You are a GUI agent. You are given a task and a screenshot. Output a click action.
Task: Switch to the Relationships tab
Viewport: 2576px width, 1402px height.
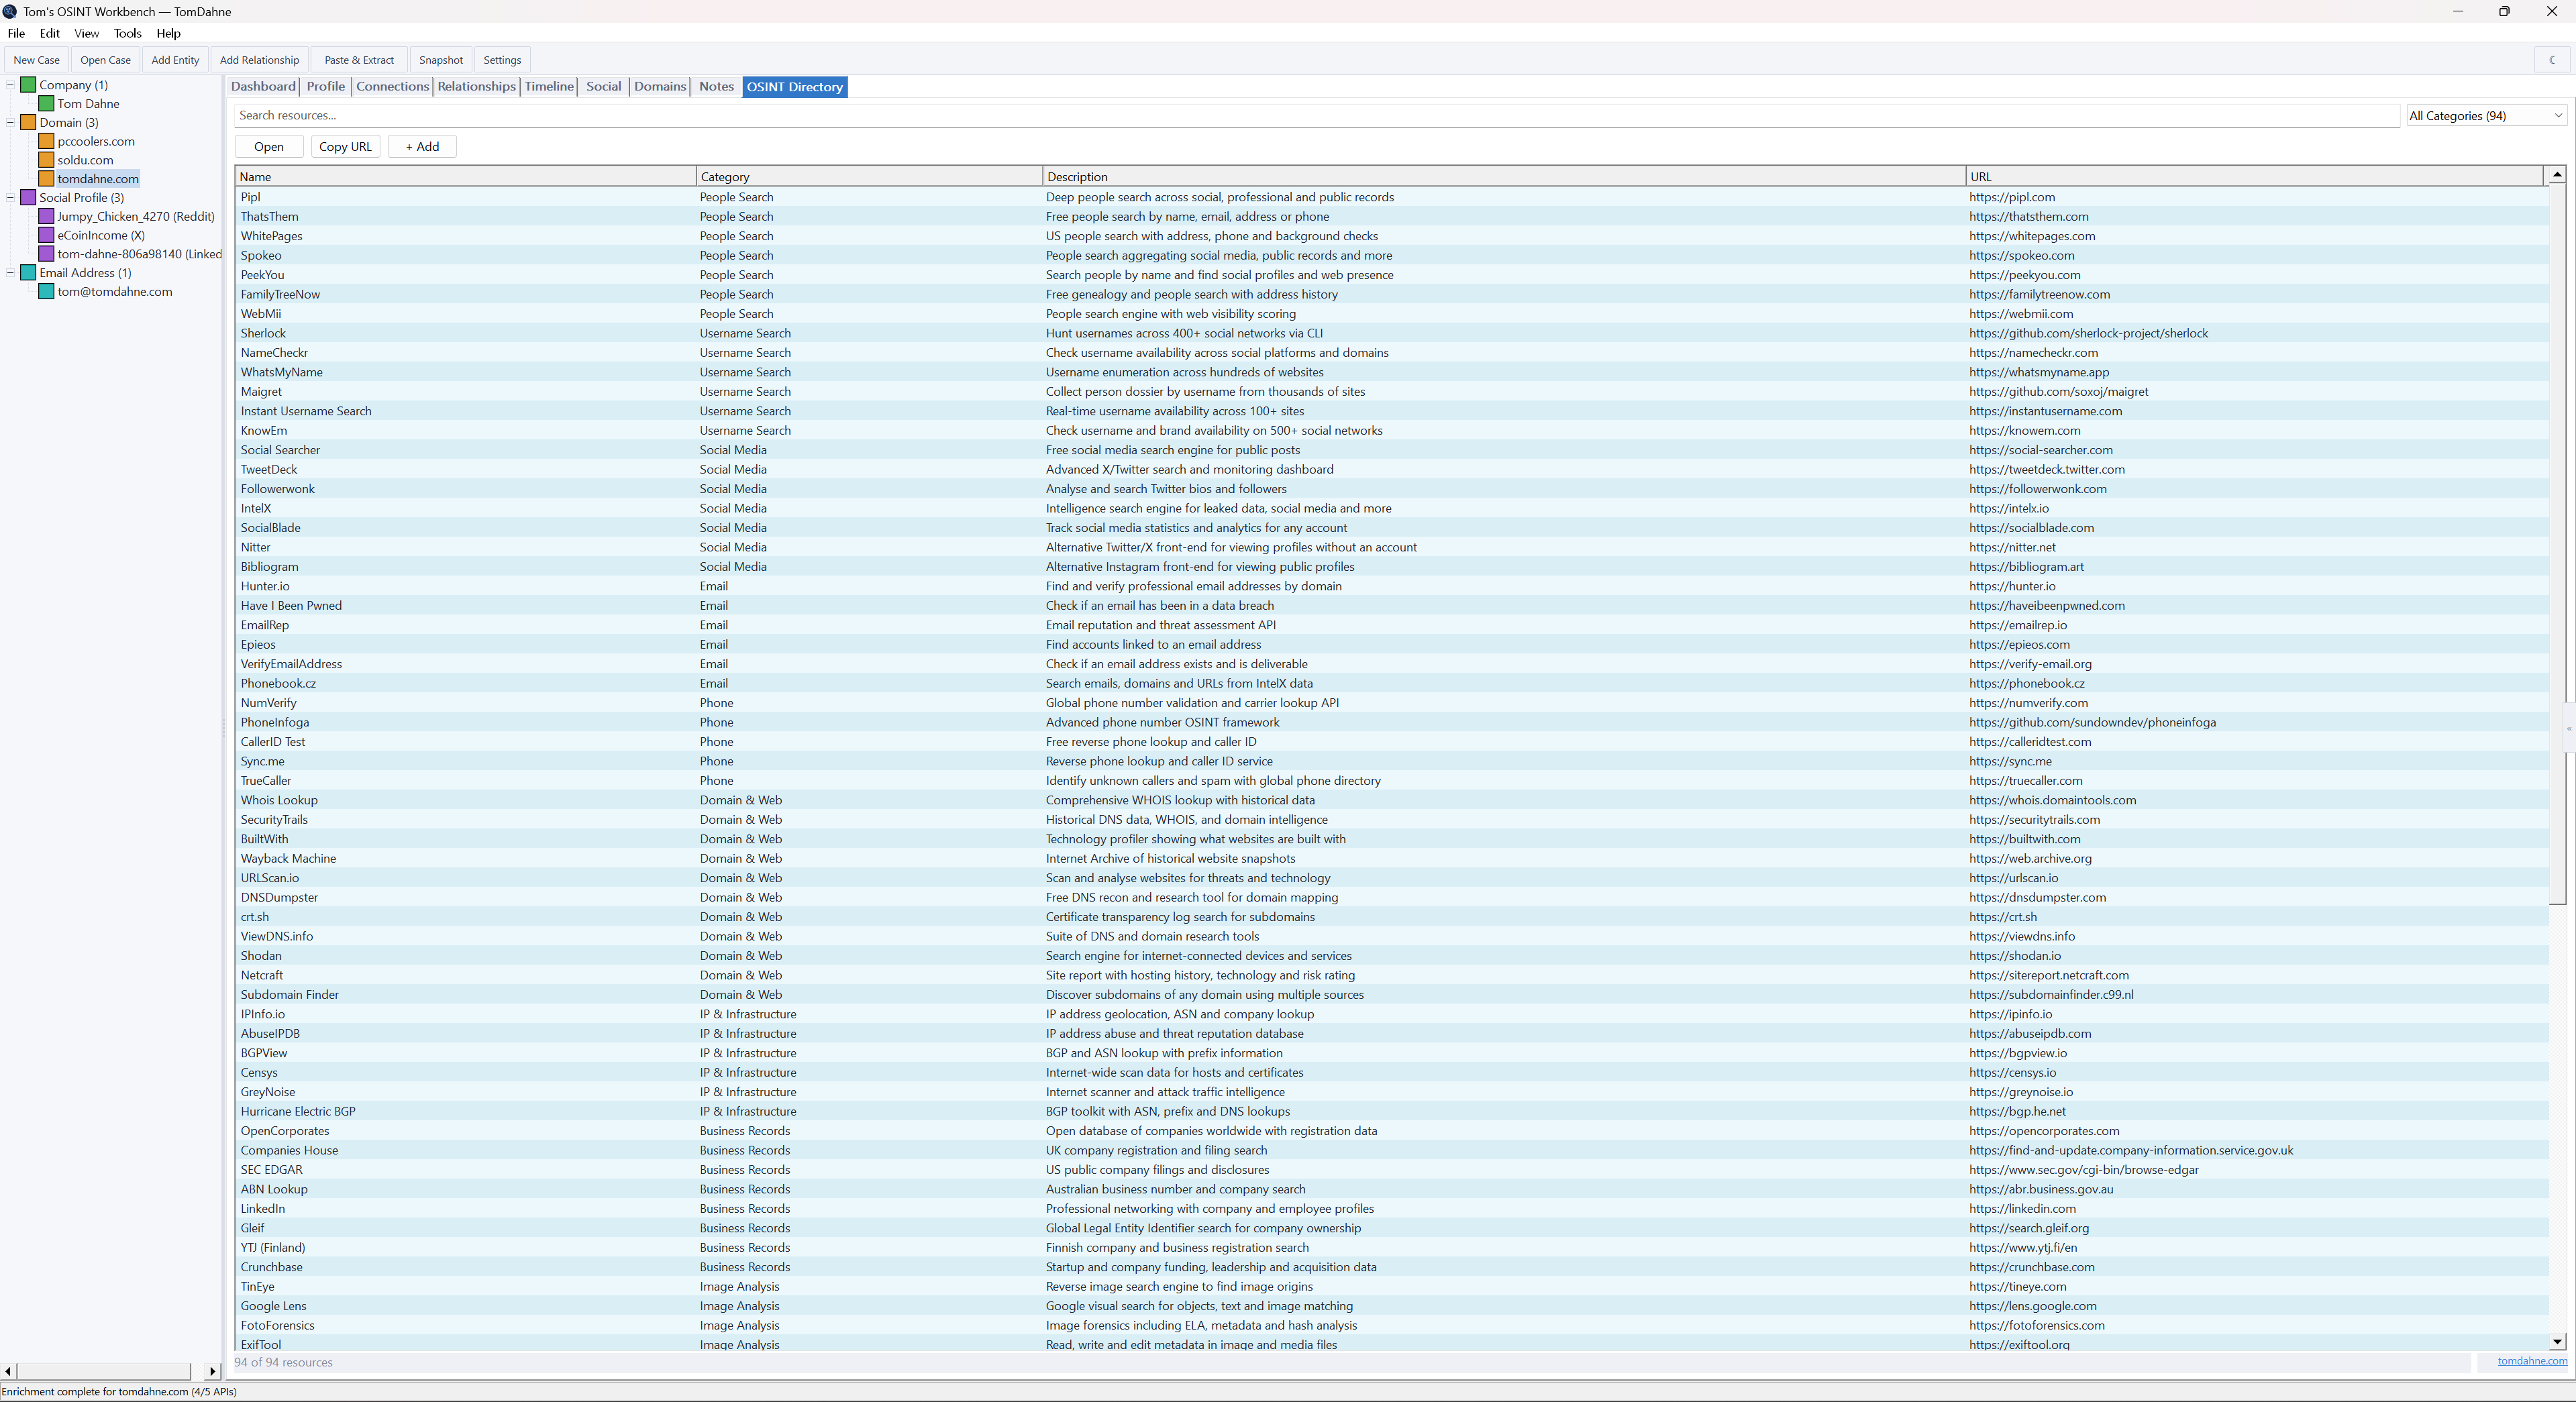coord(476,87)
